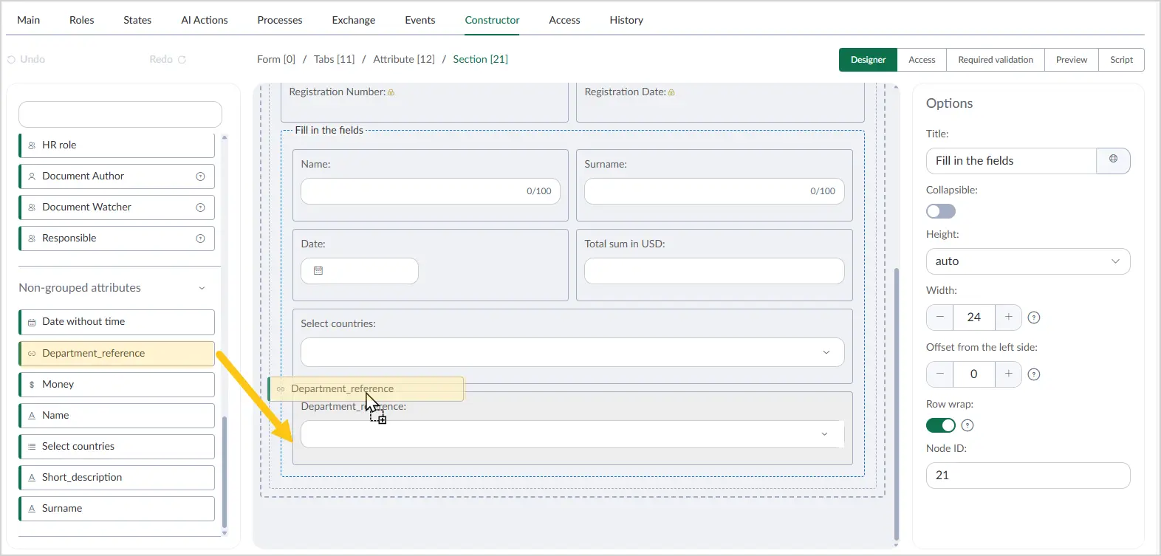
Task: Click the clock icon on Document Author row
Action: tap(200, 176)
